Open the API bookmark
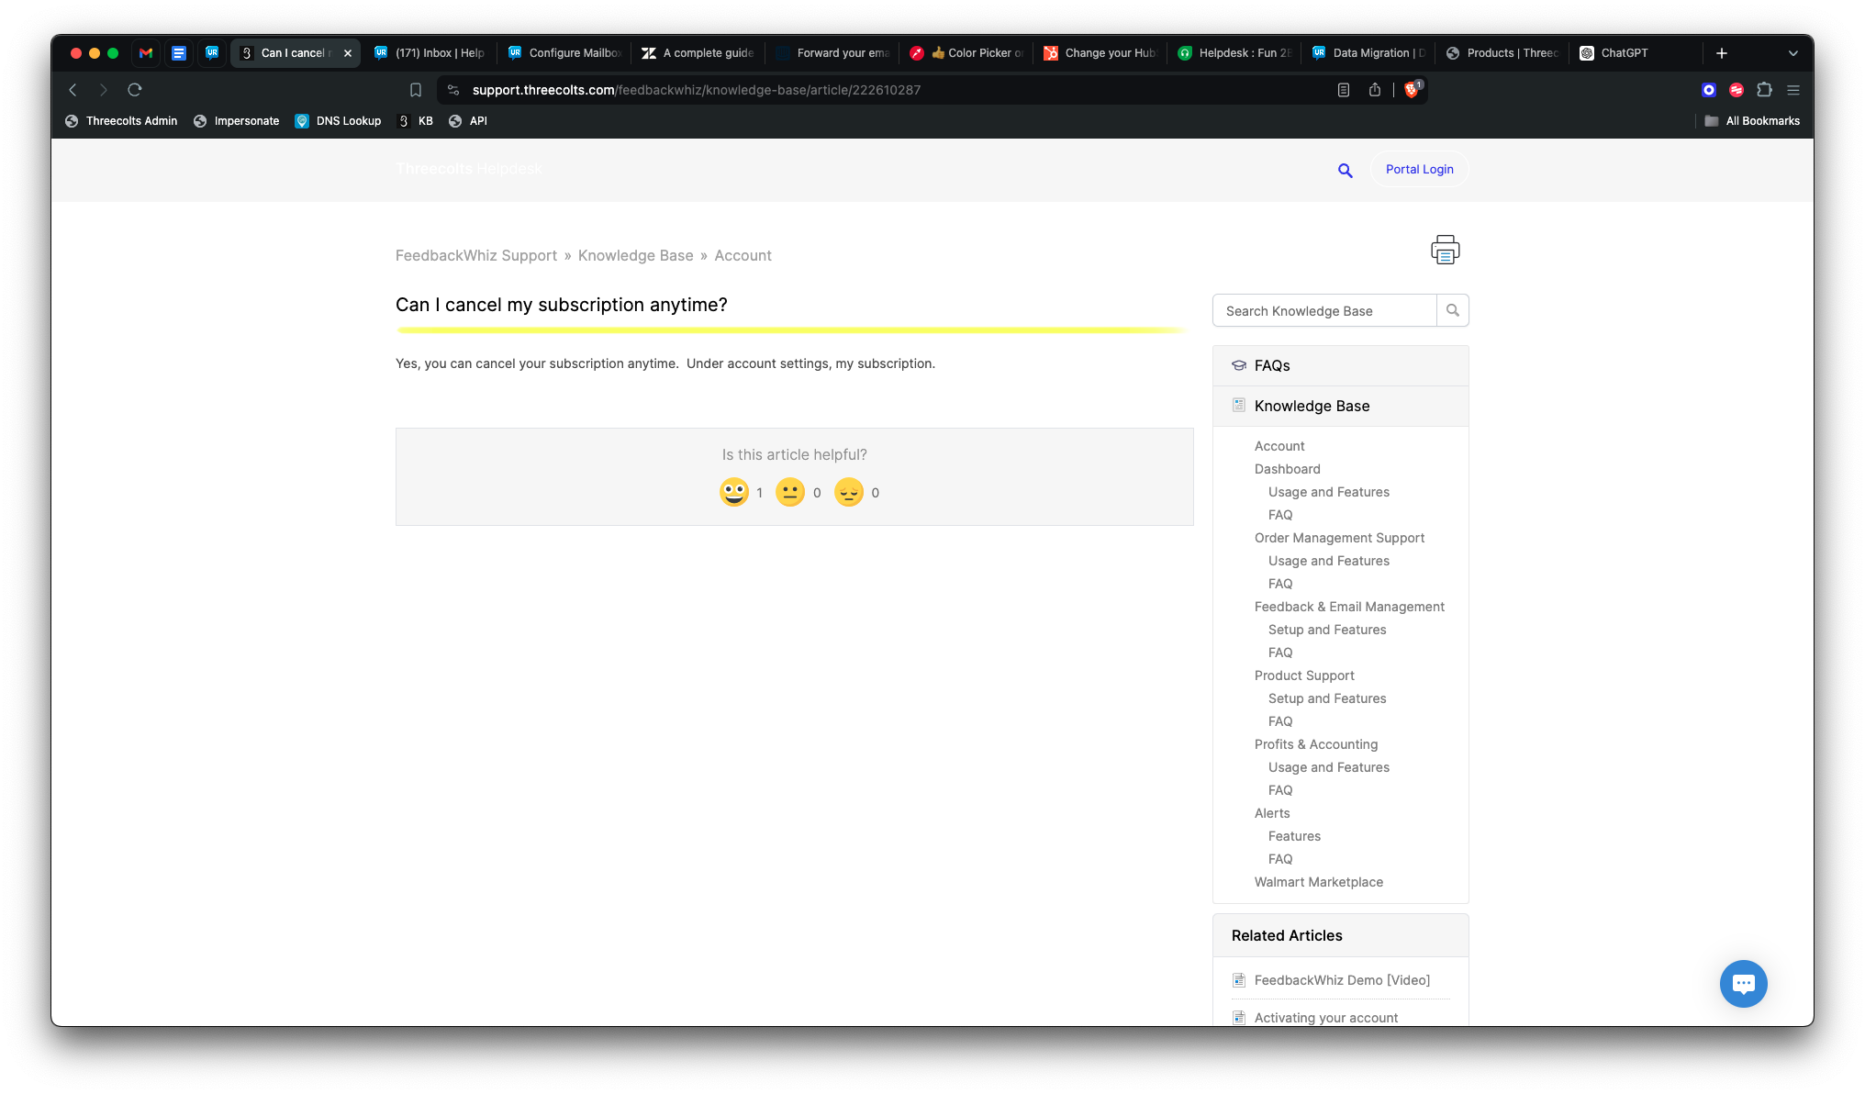The height and width of the screenshot is (1094, 1865). [x=468, y=121]
